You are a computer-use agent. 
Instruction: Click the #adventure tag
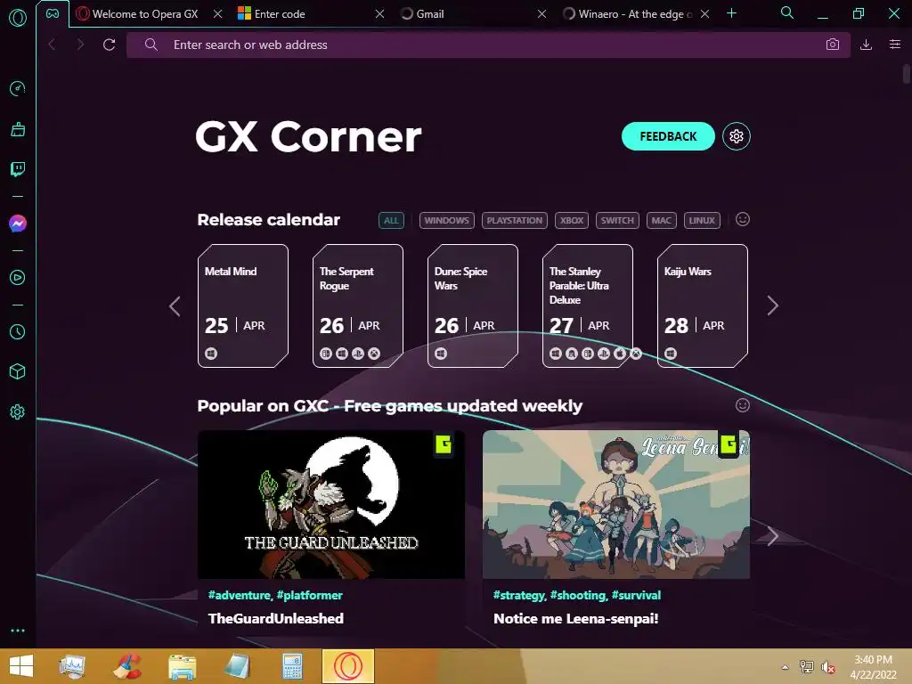pos(240,595)
